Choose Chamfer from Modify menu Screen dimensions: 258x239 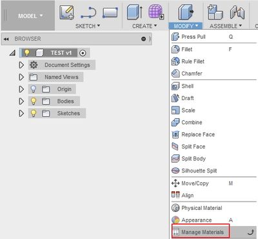[x=214, y=74]
